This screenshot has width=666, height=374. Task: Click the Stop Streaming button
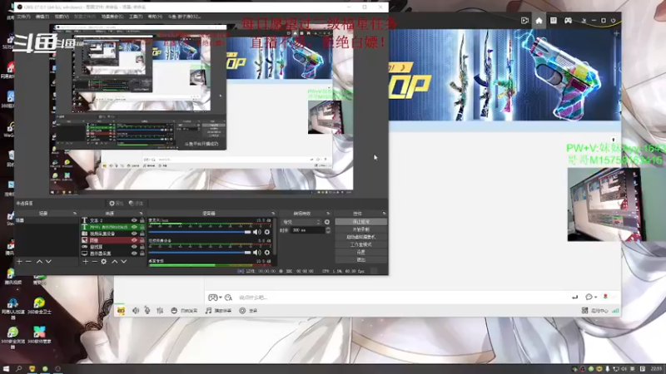pyautogui.click(x=360, y=222)
